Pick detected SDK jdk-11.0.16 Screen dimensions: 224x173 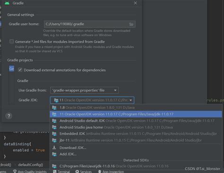coord(136,166)
